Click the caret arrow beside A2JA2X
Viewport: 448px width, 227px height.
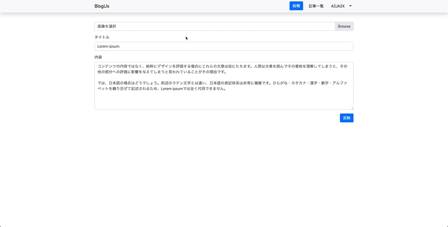pyautogui.click(x=350, y=6)
